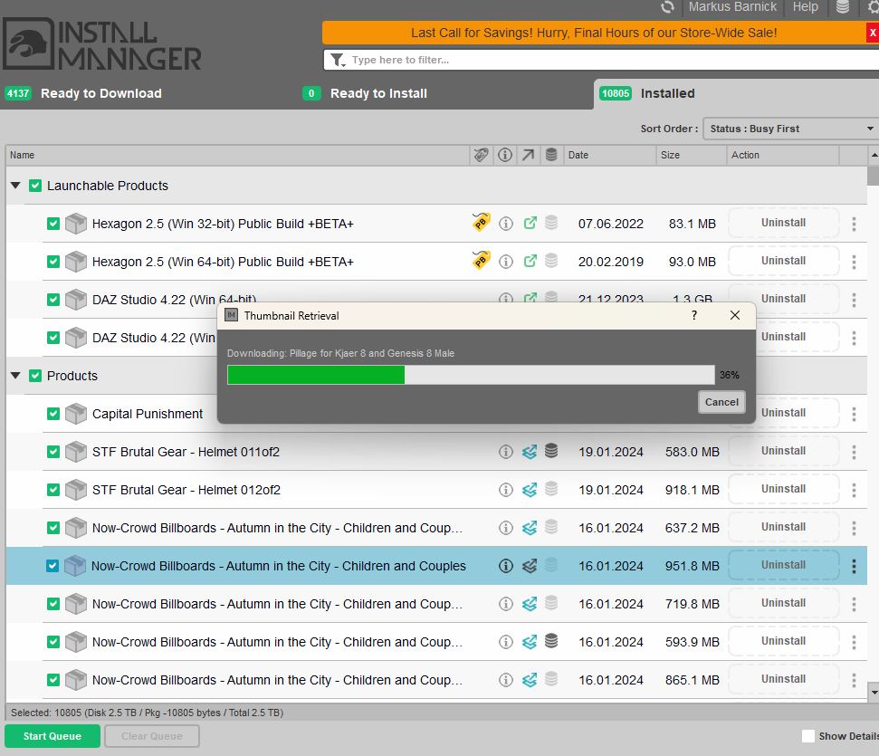Open info for STF Brutal Gear Helmet 011of2

(x=506, y=452)
